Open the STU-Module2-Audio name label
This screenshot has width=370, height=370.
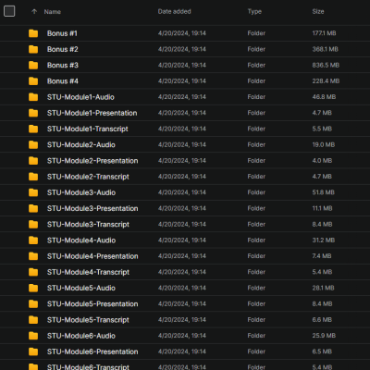click(x=81, y=145)
